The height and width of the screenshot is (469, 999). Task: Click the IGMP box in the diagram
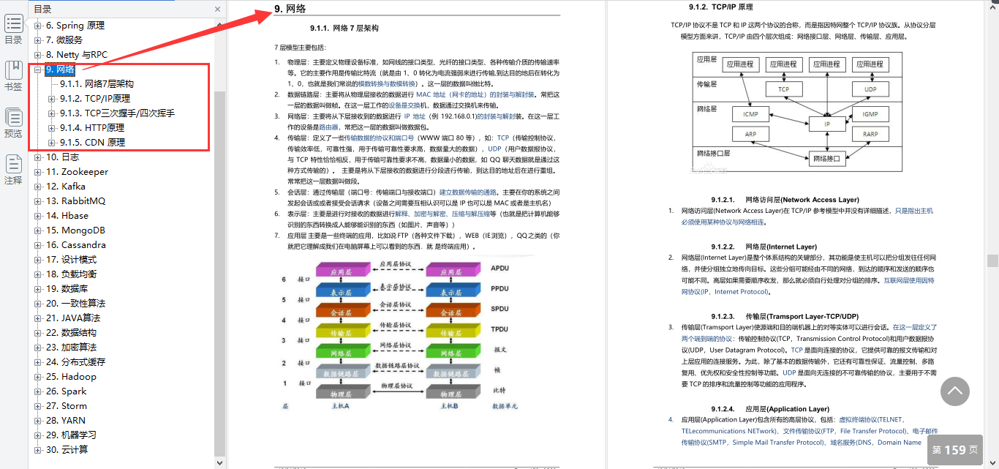coord(870,114)
